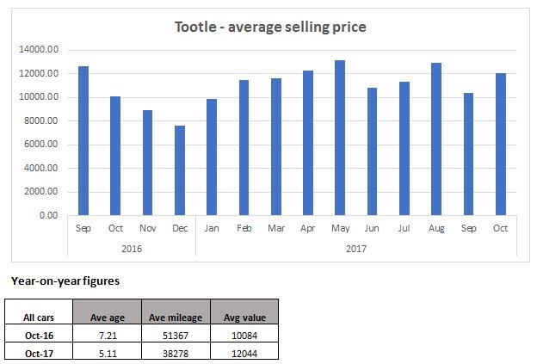Click the 51367 mileage cell

click(x=175, y=335)
